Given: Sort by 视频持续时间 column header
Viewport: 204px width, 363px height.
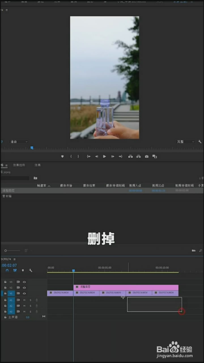Looking at the screenshot, I should tap(184, 186).
